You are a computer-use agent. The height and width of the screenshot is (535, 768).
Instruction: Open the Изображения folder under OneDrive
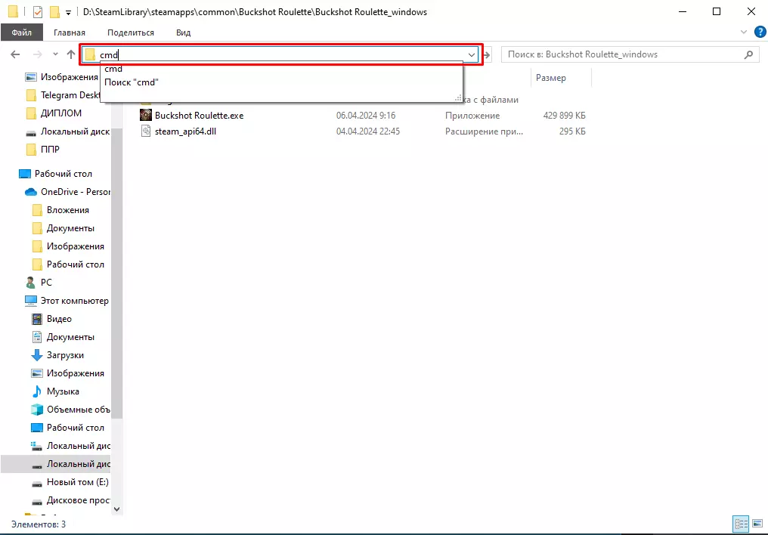point(76,246)
